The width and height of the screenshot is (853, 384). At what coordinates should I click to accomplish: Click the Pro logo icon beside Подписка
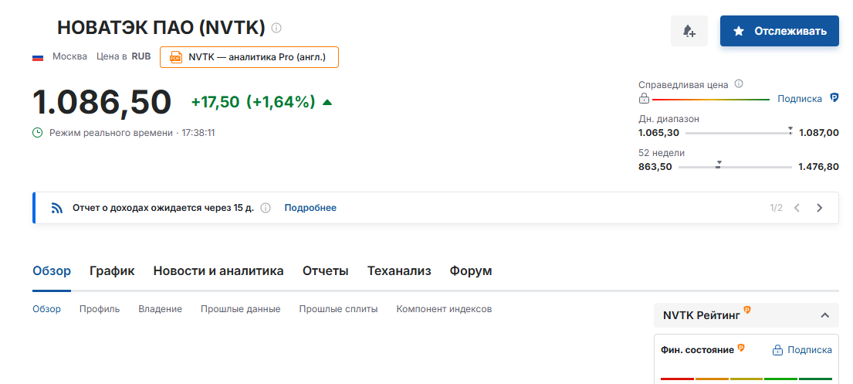pyautogui.click(x=834, y=98)
